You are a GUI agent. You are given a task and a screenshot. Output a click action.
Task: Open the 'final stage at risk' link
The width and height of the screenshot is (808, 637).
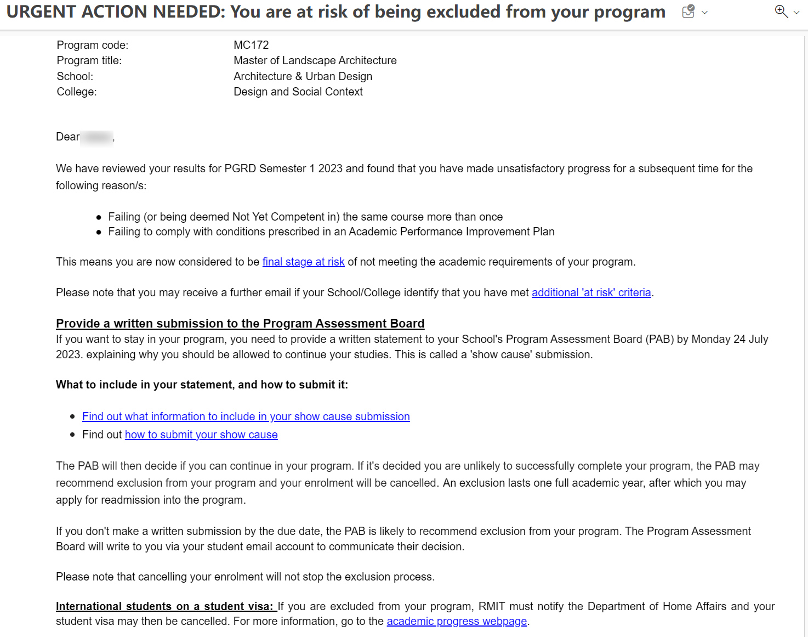[x=303, y=262]
